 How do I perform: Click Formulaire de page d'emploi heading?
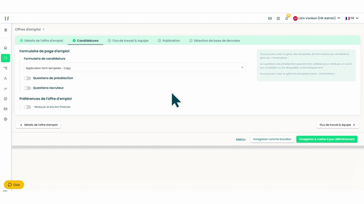pos(45,51)
